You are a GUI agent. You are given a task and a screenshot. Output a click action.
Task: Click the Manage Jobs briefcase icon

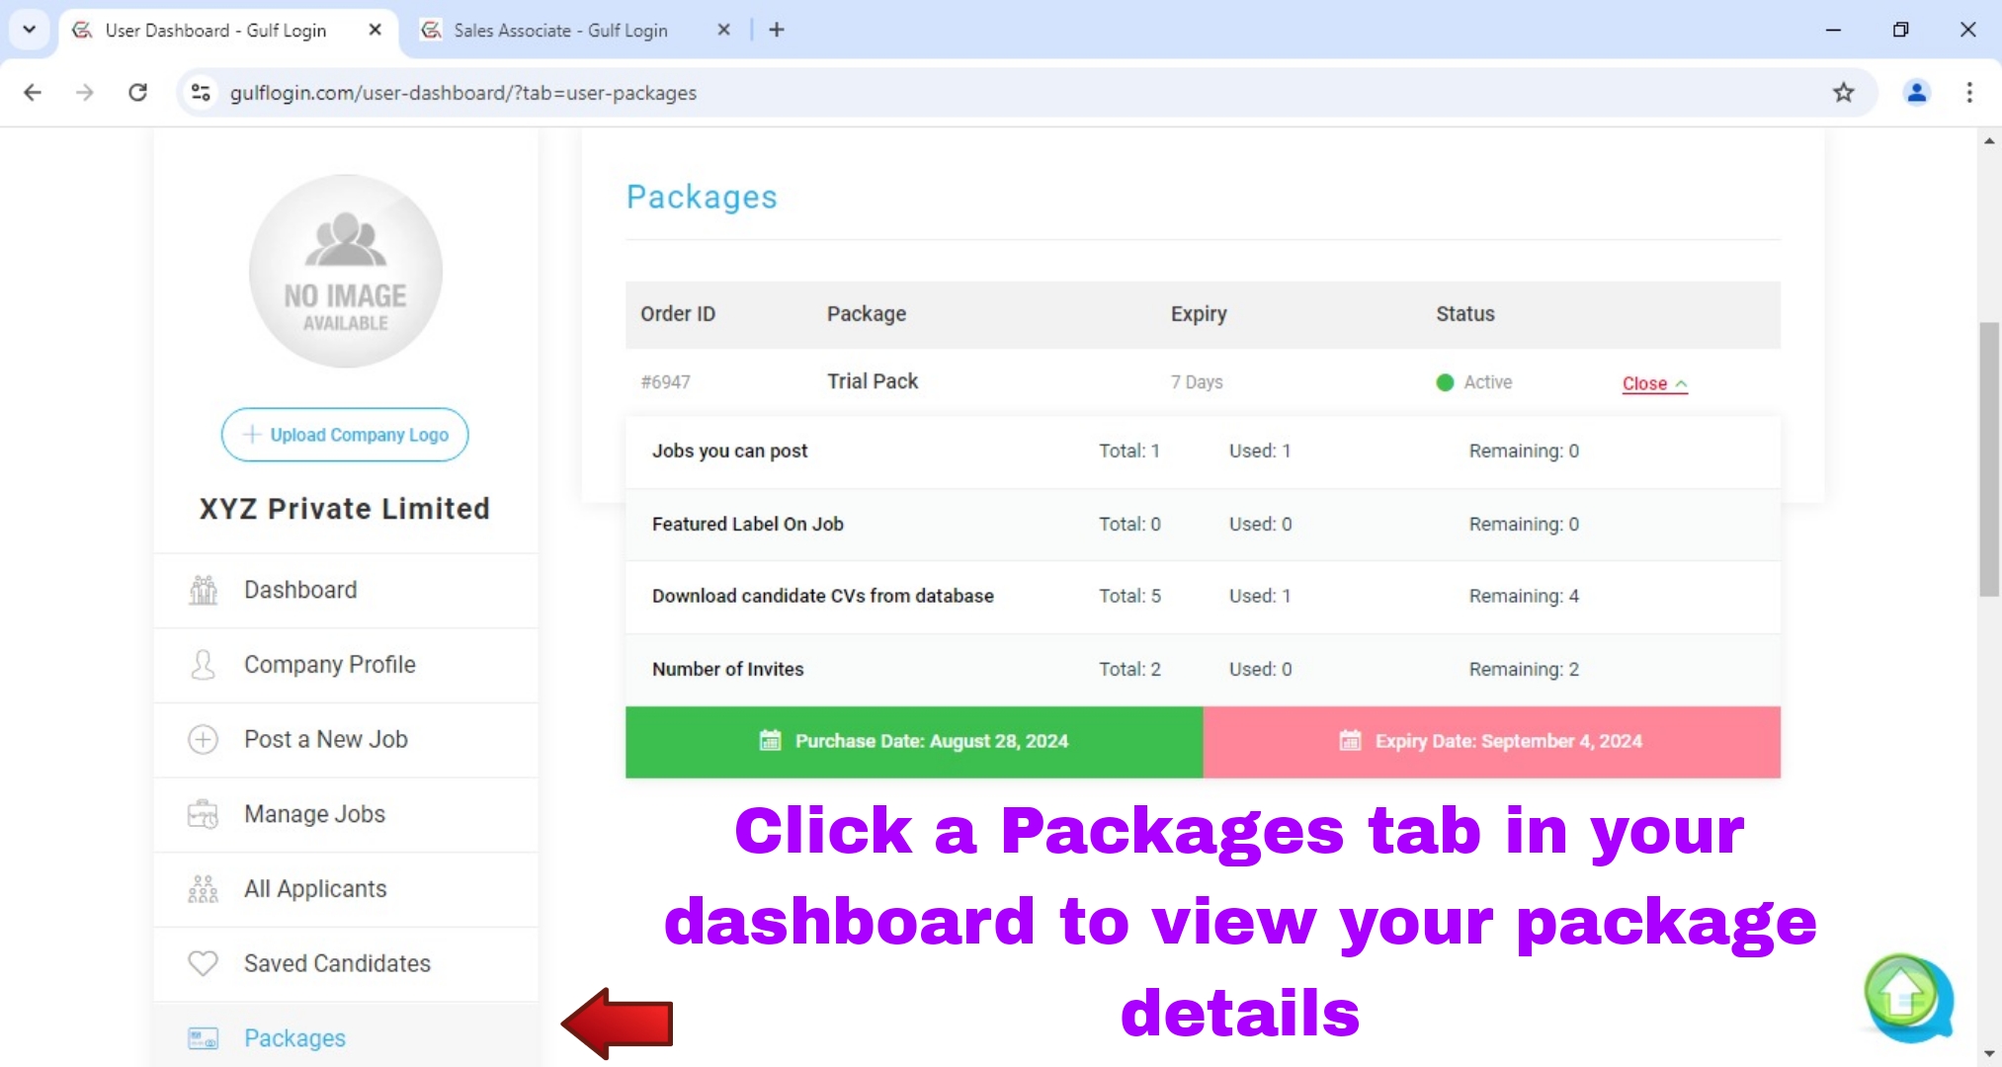click(203, 814)
